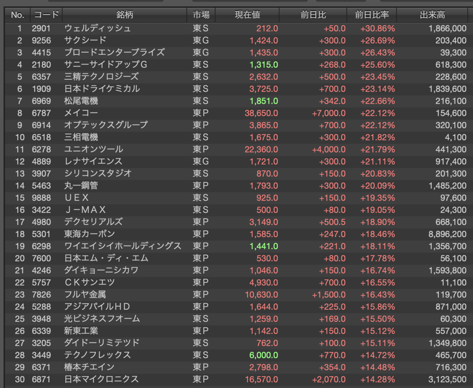
Task: Sort by the コード column header
Action: pyautogui.click(x=46, y=15)
